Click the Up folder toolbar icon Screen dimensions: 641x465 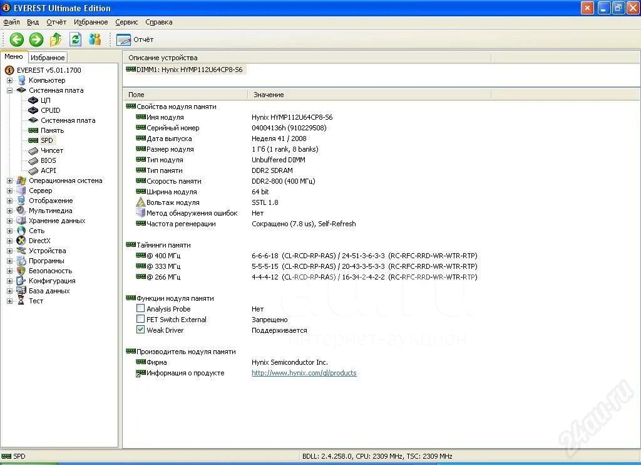tap(56, 39)
